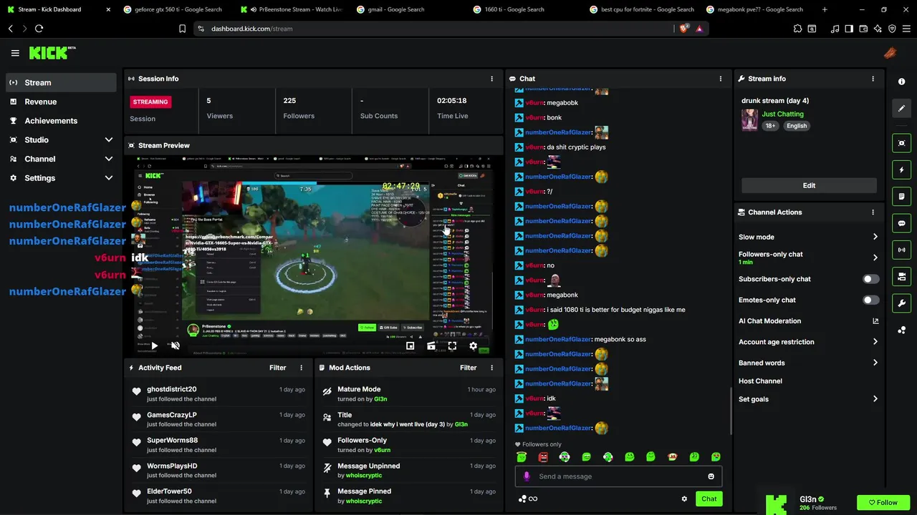Click the document icon in right rail

tap(901, 197)
